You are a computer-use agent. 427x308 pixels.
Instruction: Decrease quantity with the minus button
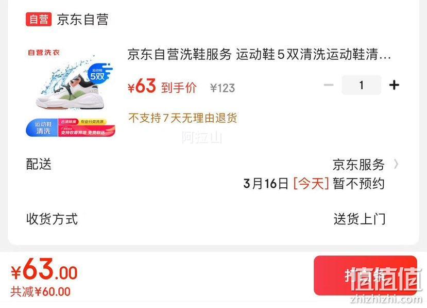[x=329, y=85]
